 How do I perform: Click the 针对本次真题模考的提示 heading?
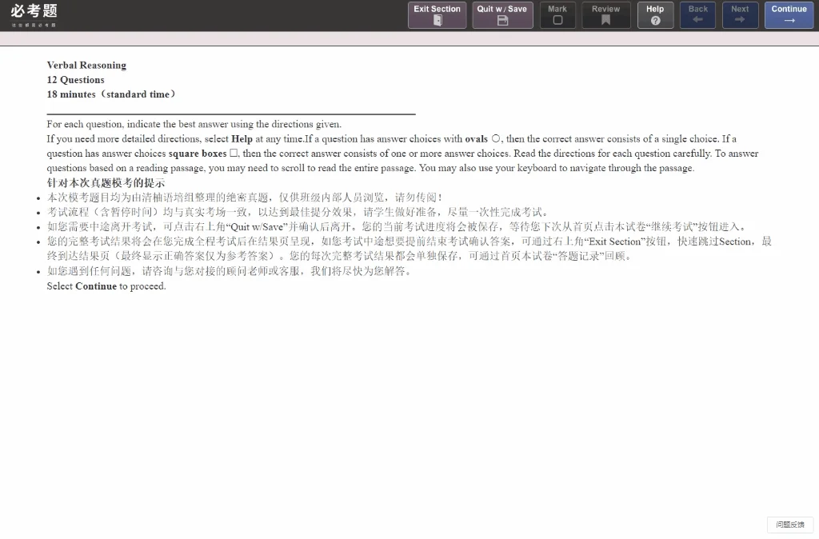pyautogui.click(x=106, y=183)
